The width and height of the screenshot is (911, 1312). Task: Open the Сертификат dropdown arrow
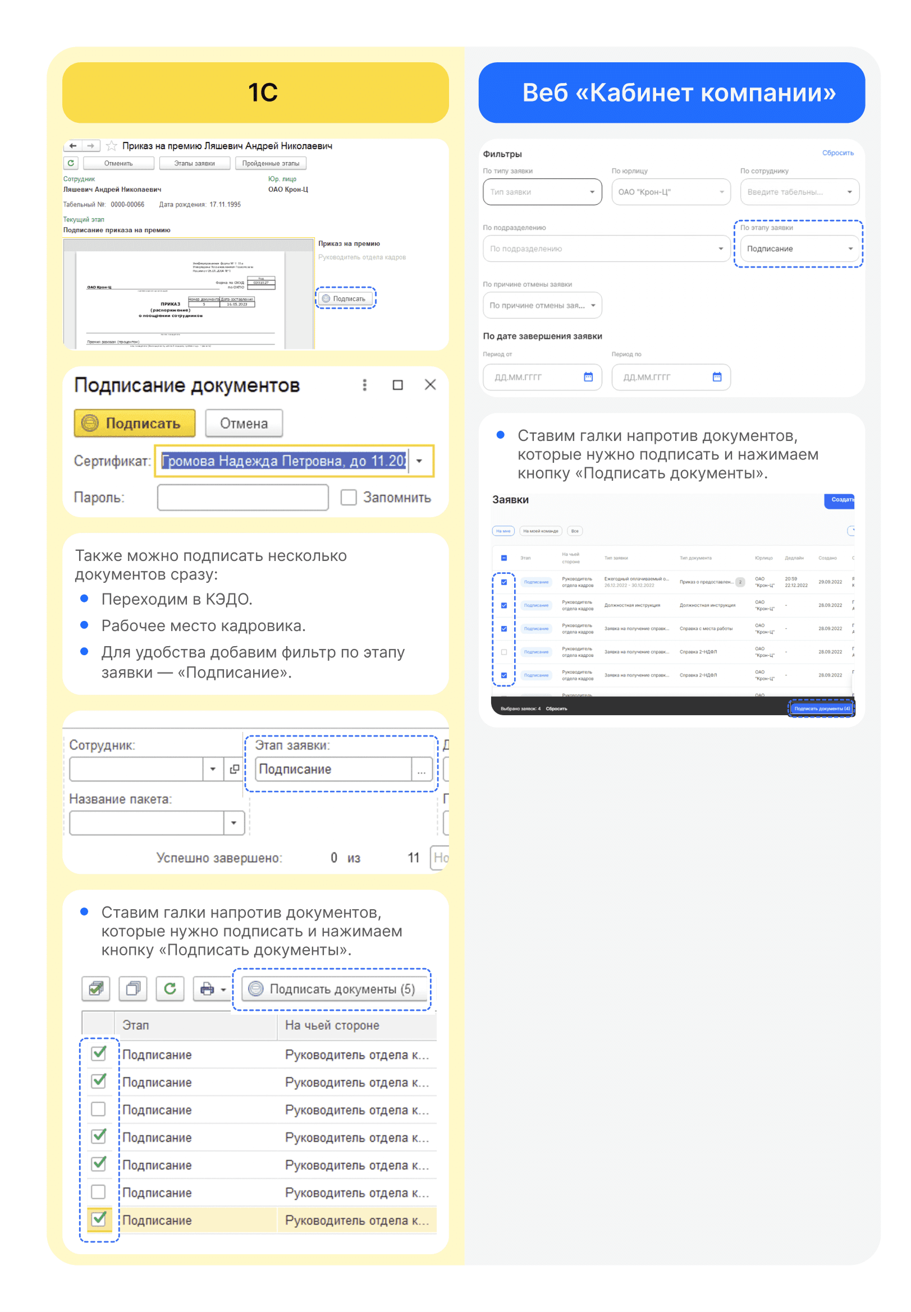[x=420, y=461]
